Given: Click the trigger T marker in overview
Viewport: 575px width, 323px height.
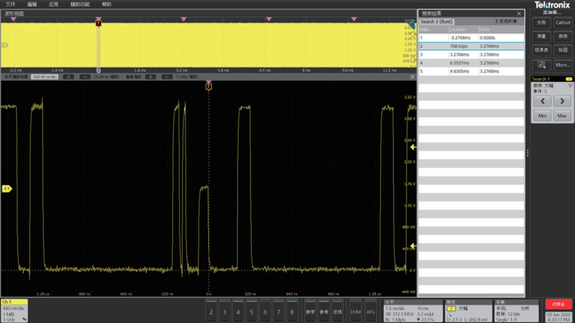Looking at the screenshot, I should click(98, 24).
